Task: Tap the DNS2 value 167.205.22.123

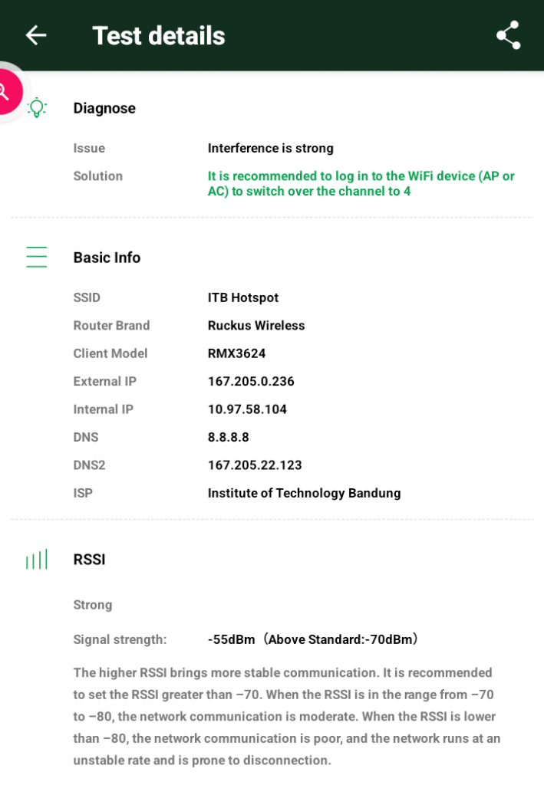Action: point(255,465)
